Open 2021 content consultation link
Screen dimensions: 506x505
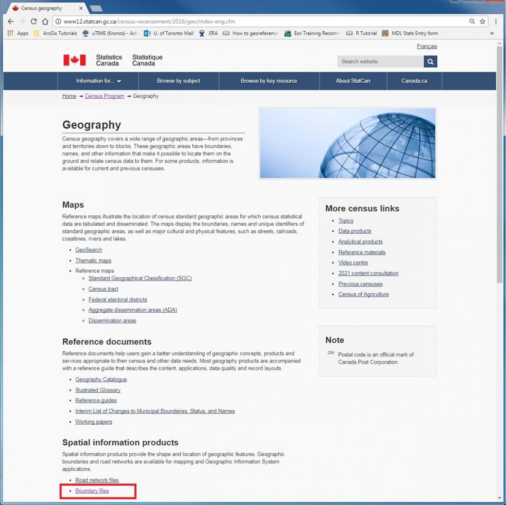[x=368, y=273]
